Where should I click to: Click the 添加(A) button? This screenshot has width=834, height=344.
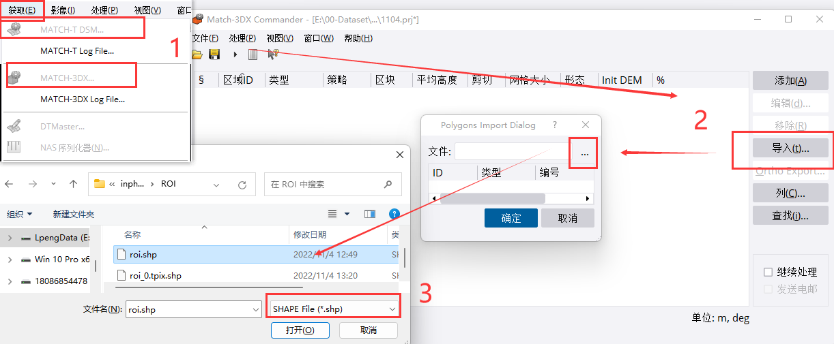click(x=790, y=80)
